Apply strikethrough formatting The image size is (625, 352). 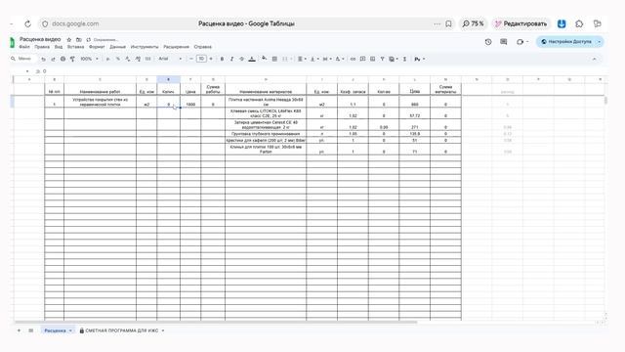pos(241,59)
